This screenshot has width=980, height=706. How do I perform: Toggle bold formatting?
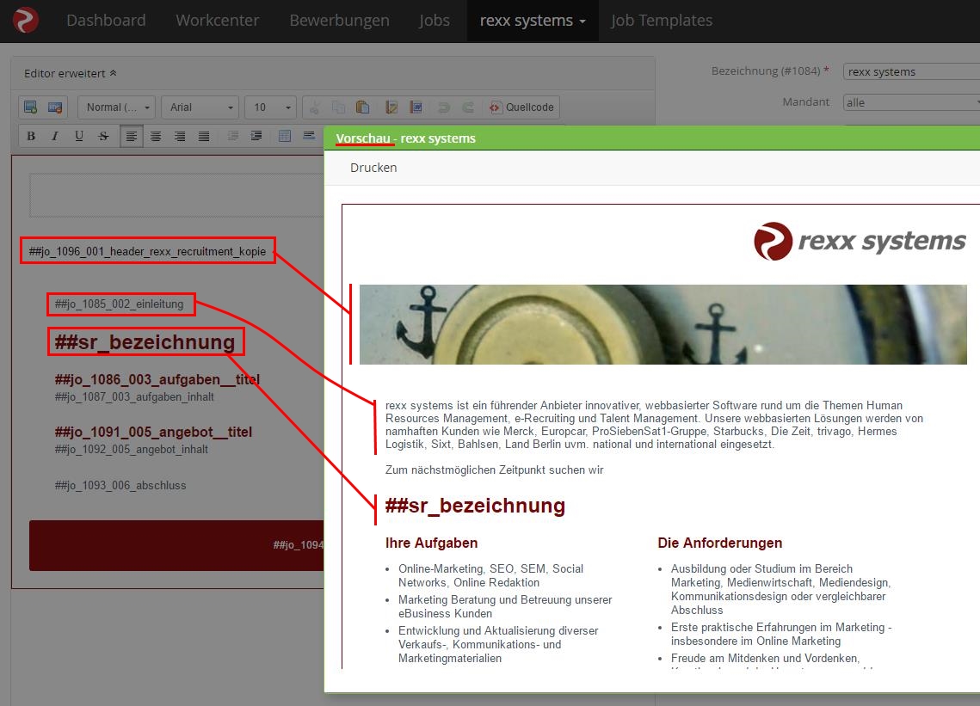(x=31, y=136)
